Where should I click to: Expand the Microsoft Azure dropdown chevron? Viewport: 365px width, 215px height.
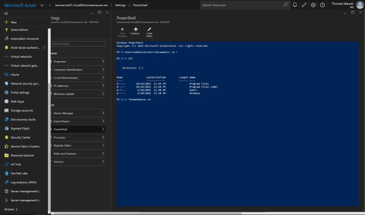coord(42,5)
